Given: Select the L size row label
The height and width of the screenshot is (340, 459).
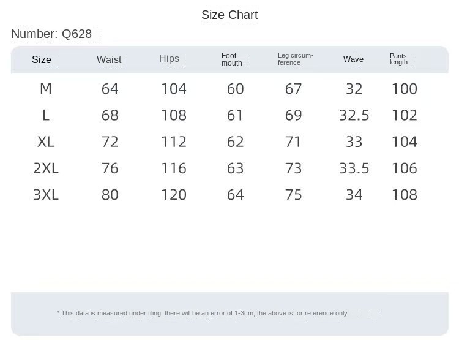Looking at the screenshot, I should pos(46,115).
